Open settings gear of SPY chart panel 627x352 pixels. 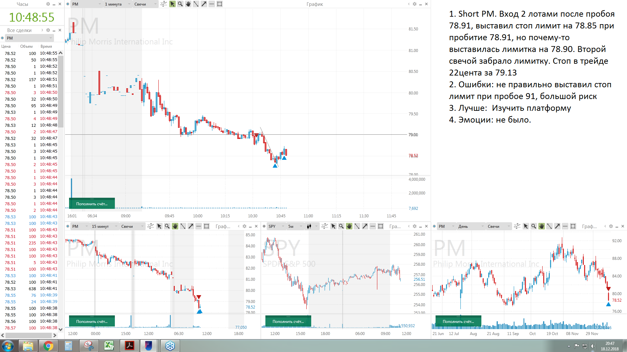tap(415, 226)
